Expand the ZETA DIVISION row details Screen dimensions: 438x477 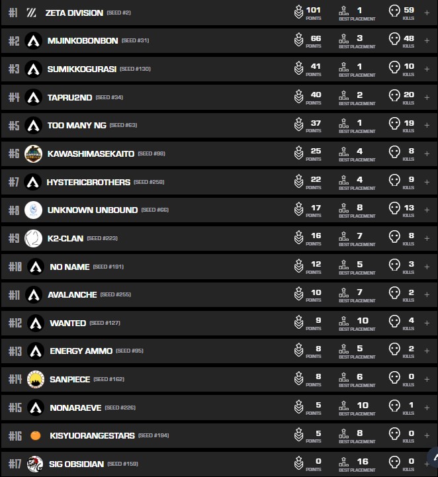[427, 13]
